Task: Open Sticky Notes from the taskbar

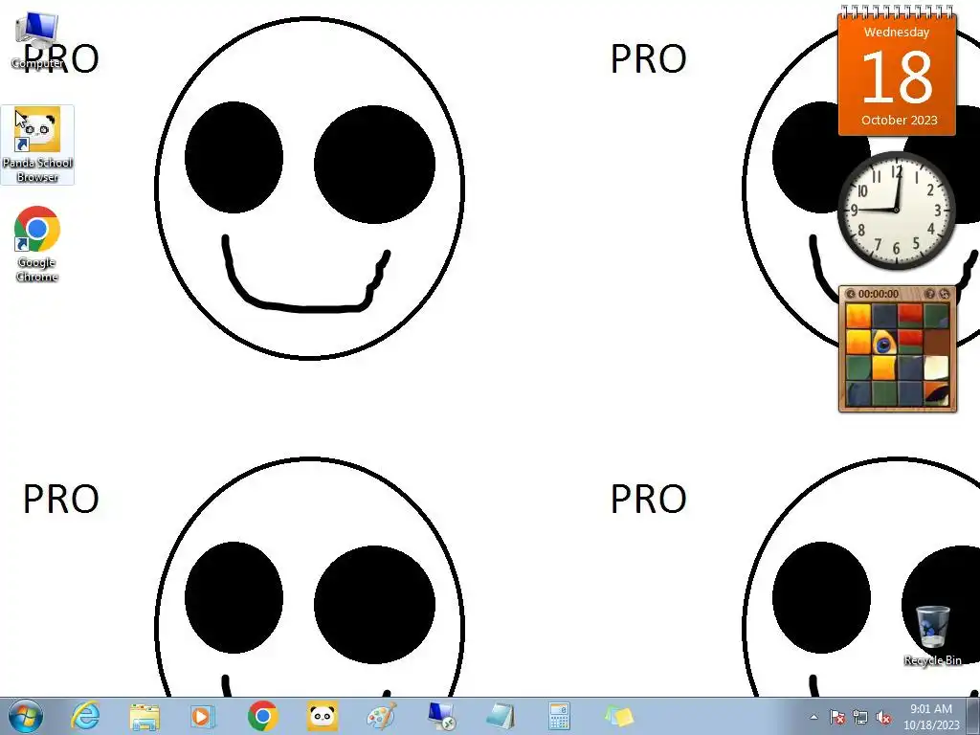Action: [619, 716]
